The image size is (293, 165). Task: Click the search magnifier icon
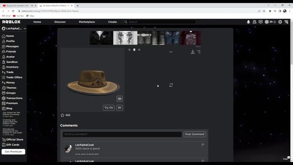tap(126, 22)
